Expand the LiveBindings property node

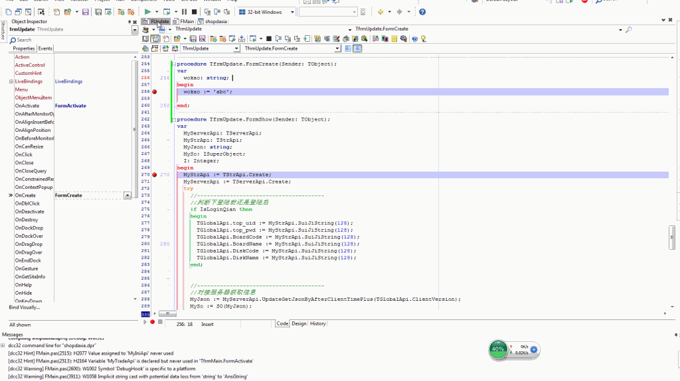tap(11, 82)
